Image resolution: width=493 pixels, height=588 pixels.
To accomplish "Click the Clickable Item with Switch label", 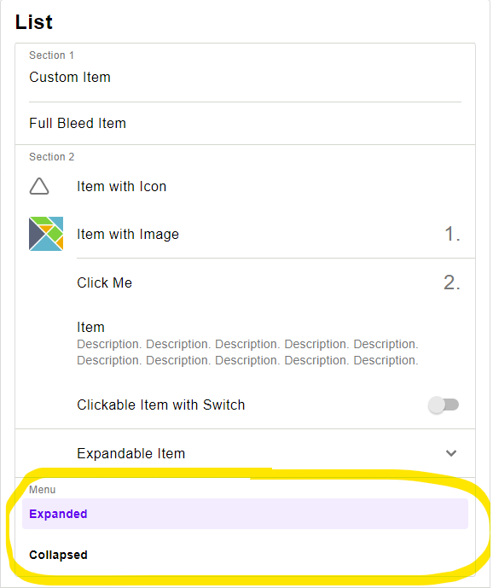I will (161, 405).
